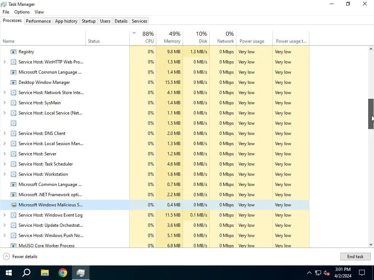The height and width of the screenshot is (280, 374).
Task: Click the Service Host: Server gear icon
Action: click(x=14, y=154)
